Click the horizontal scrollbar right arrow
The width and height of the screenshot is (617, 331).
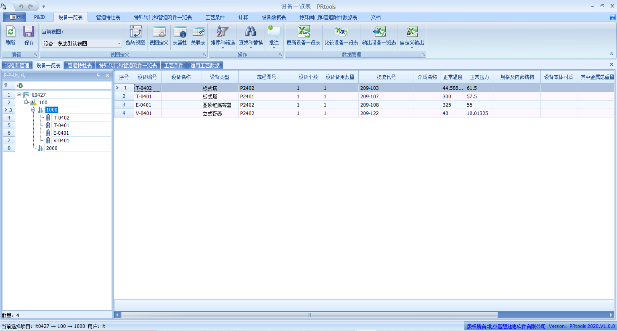[611, 315]
